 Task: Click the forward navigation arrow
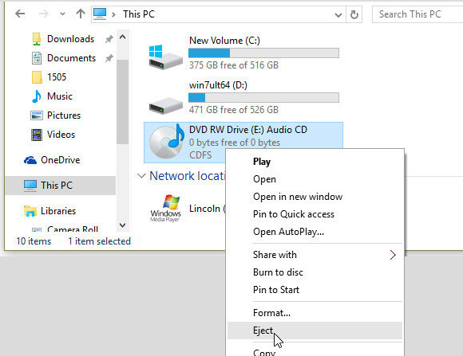[x=43, y=14]
